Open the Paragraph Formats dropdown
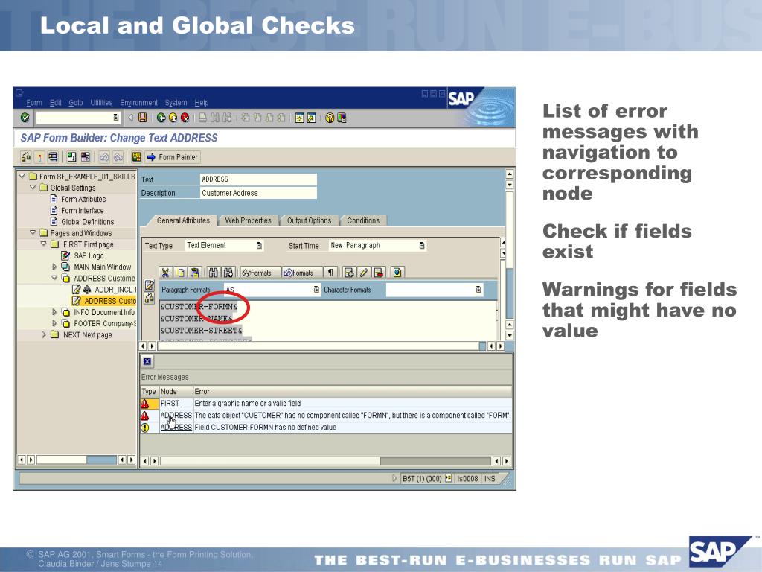Viewport: 762px width, 572px height. pos(316,290)
